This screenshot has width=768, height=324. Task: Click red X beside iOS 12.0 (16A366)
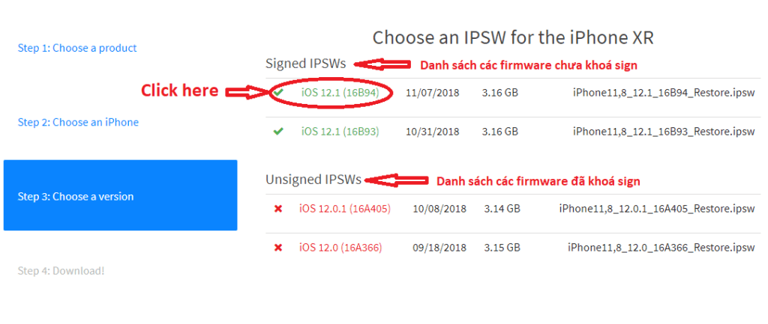pos(278,247)
